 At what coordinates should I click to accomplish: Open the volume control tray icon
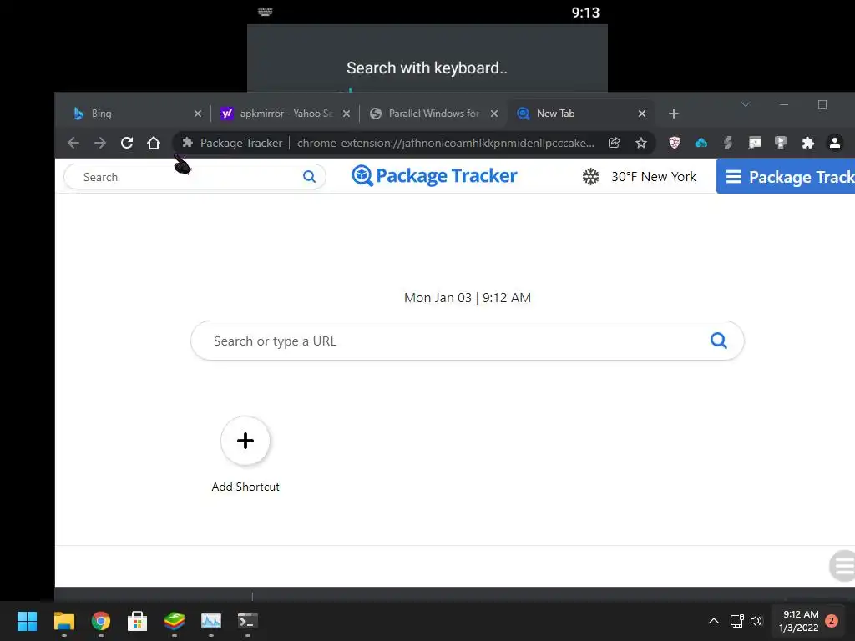pyautogui.click(x=756, y=621)
